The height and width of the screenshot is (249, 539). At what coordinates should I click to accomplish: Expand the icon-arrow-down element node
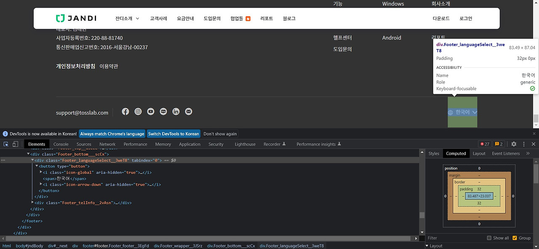click(41, 185)
